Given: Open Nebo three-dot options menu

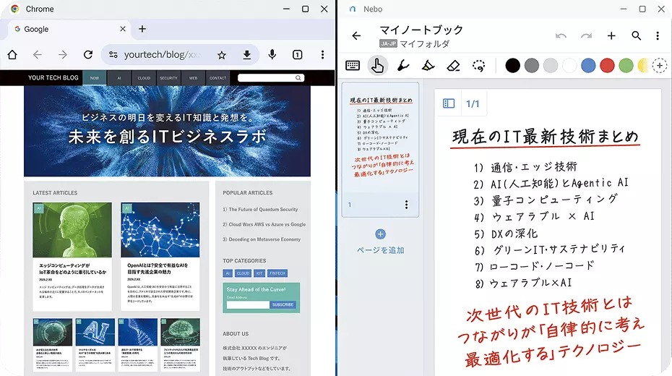Looking at the screenshot, I should pyautogui.click(x=658, y=35).
